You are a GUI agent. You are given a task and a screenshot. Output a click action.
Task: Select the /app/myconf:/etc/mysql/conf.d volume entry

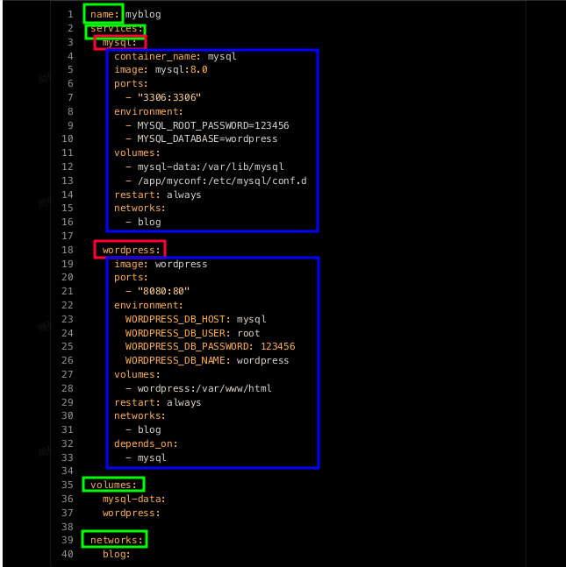[222, 181]
